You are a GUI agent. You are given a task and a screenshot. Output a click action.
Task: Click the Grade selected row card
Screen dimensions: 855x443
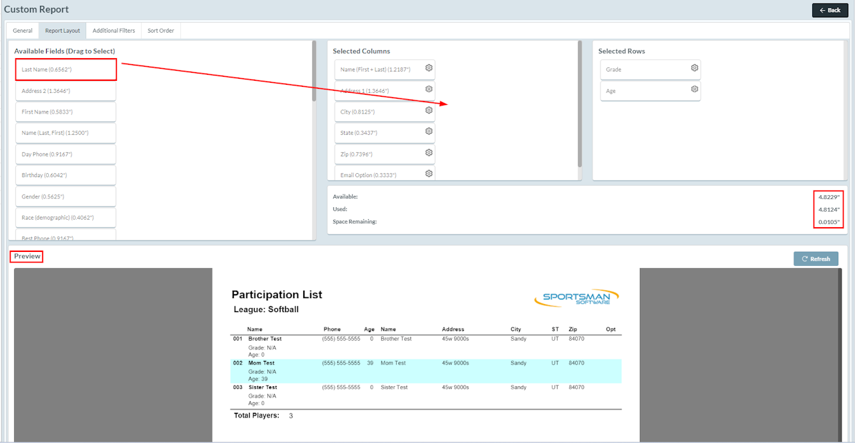[x=651, y=69]
